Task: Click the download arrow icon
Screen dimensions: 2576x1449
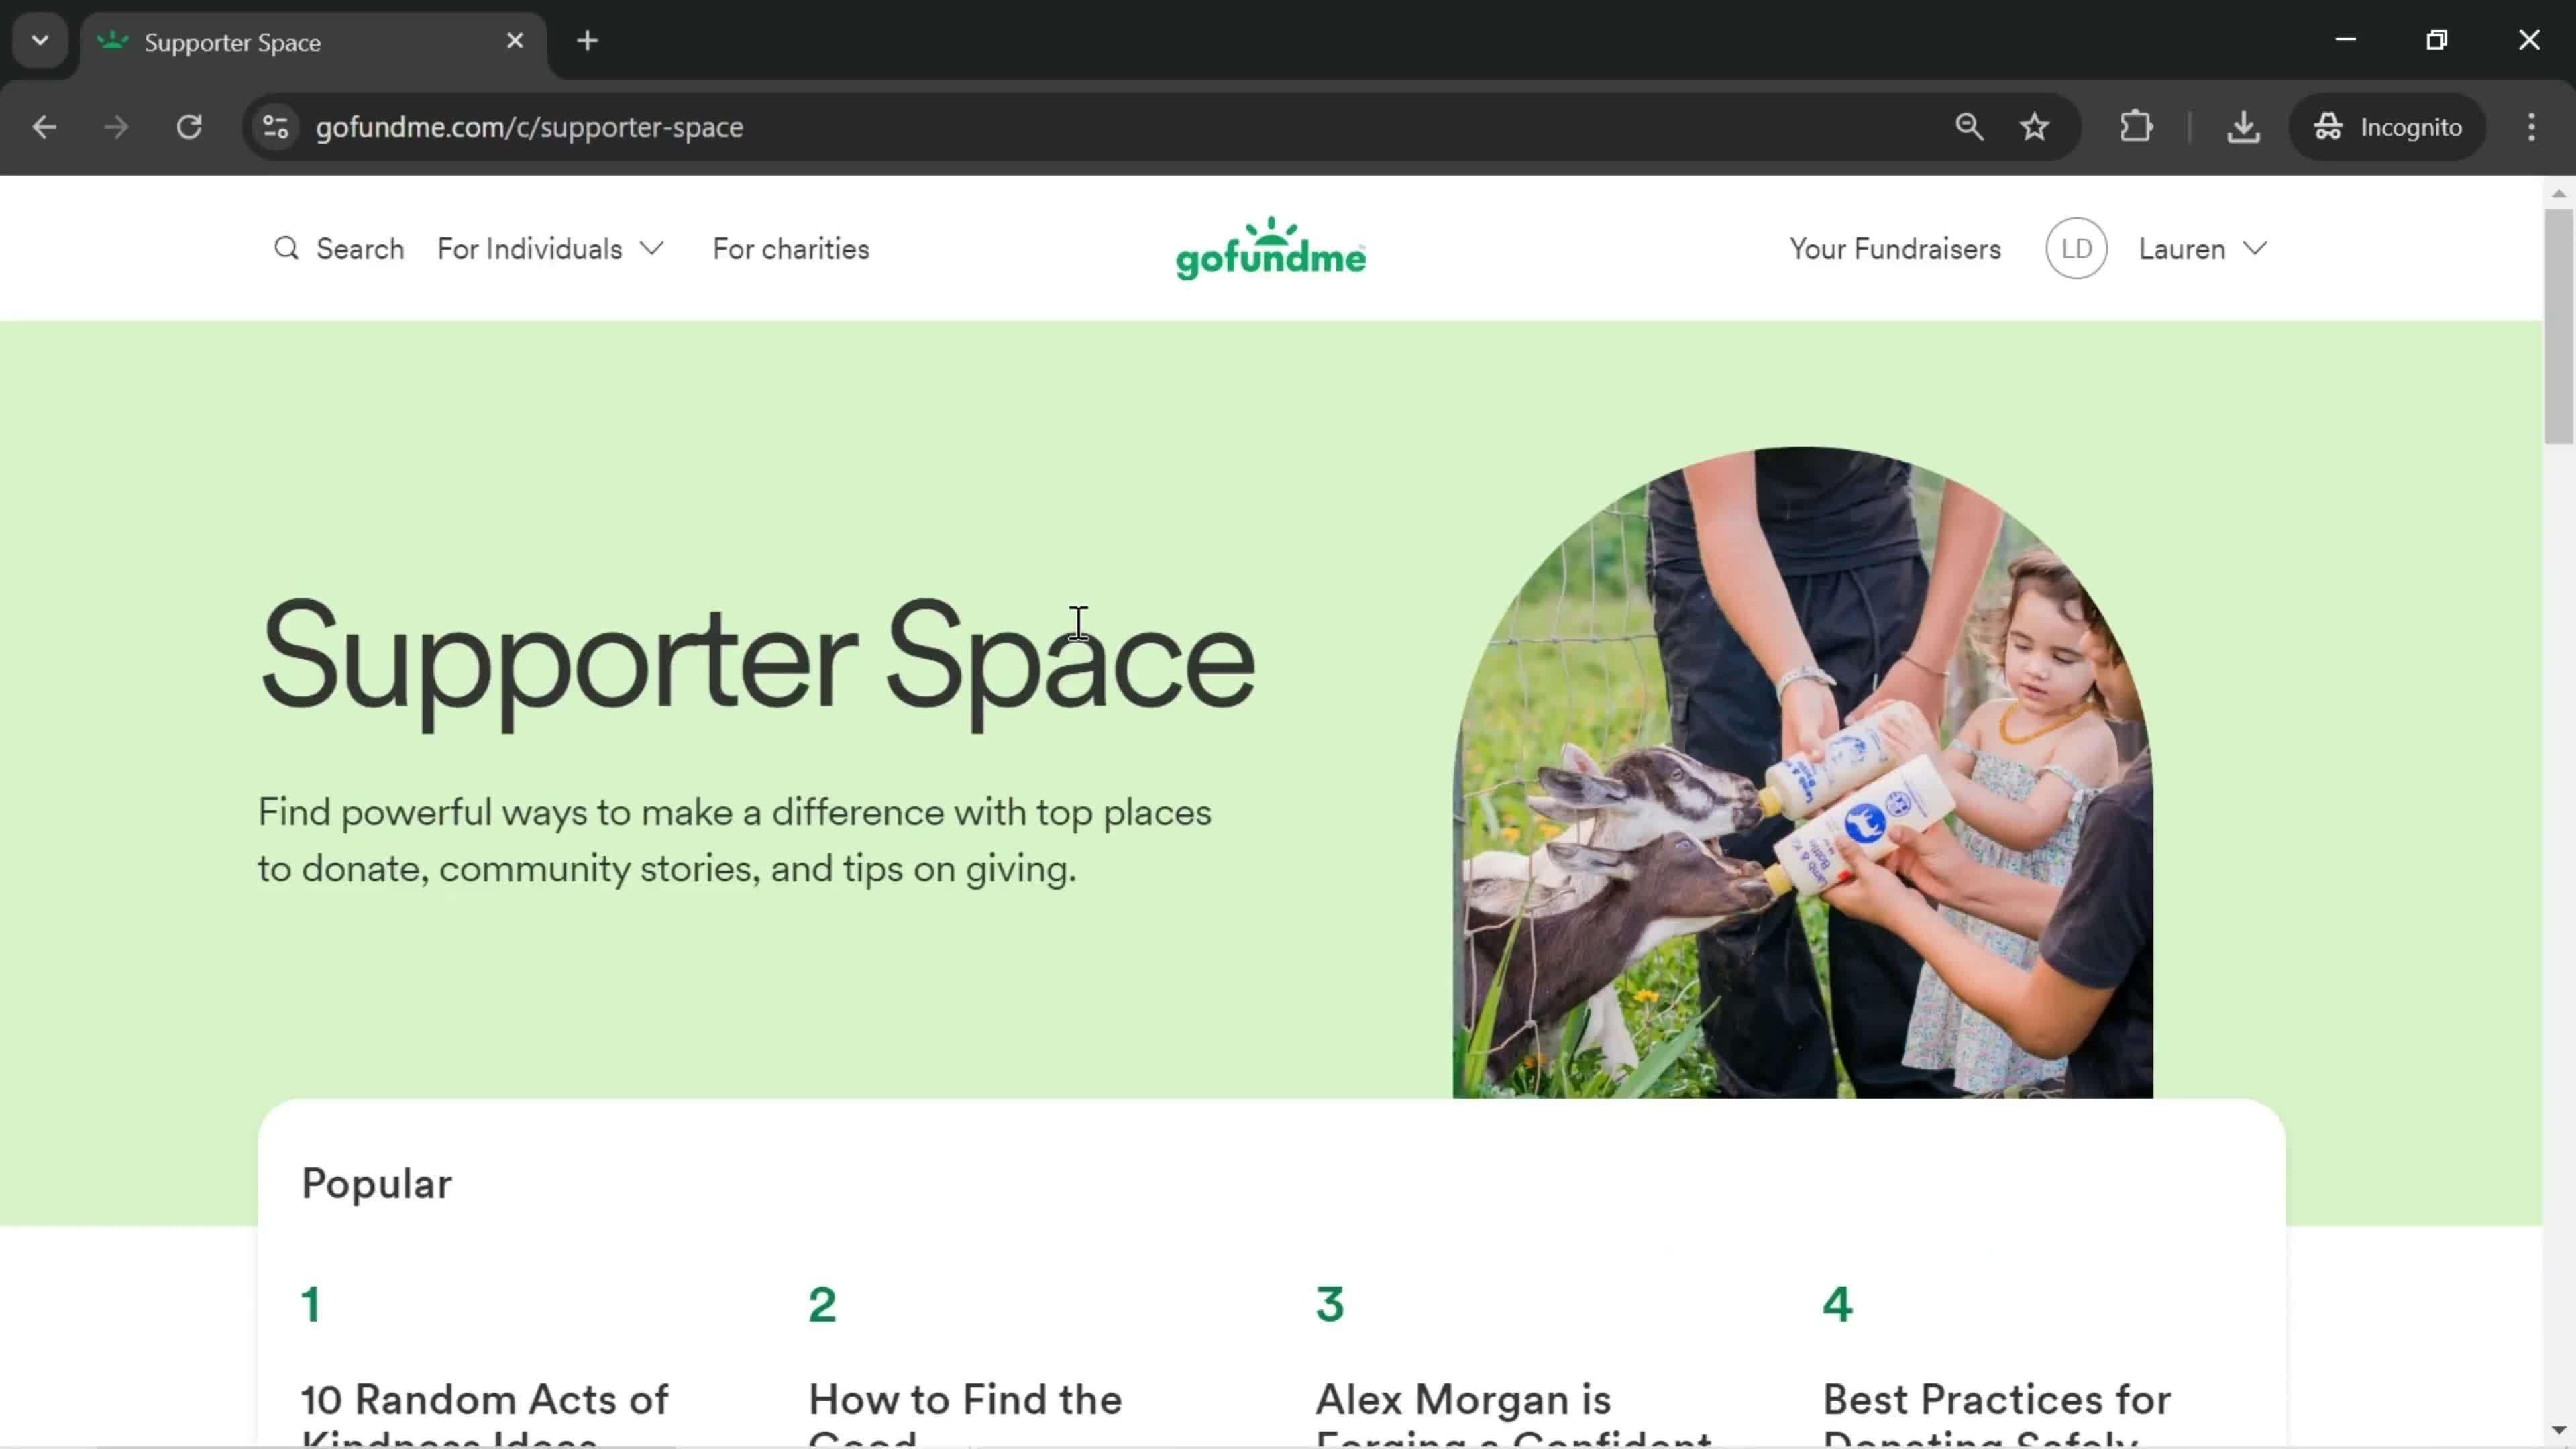Action: click(x=2243, y=125)
